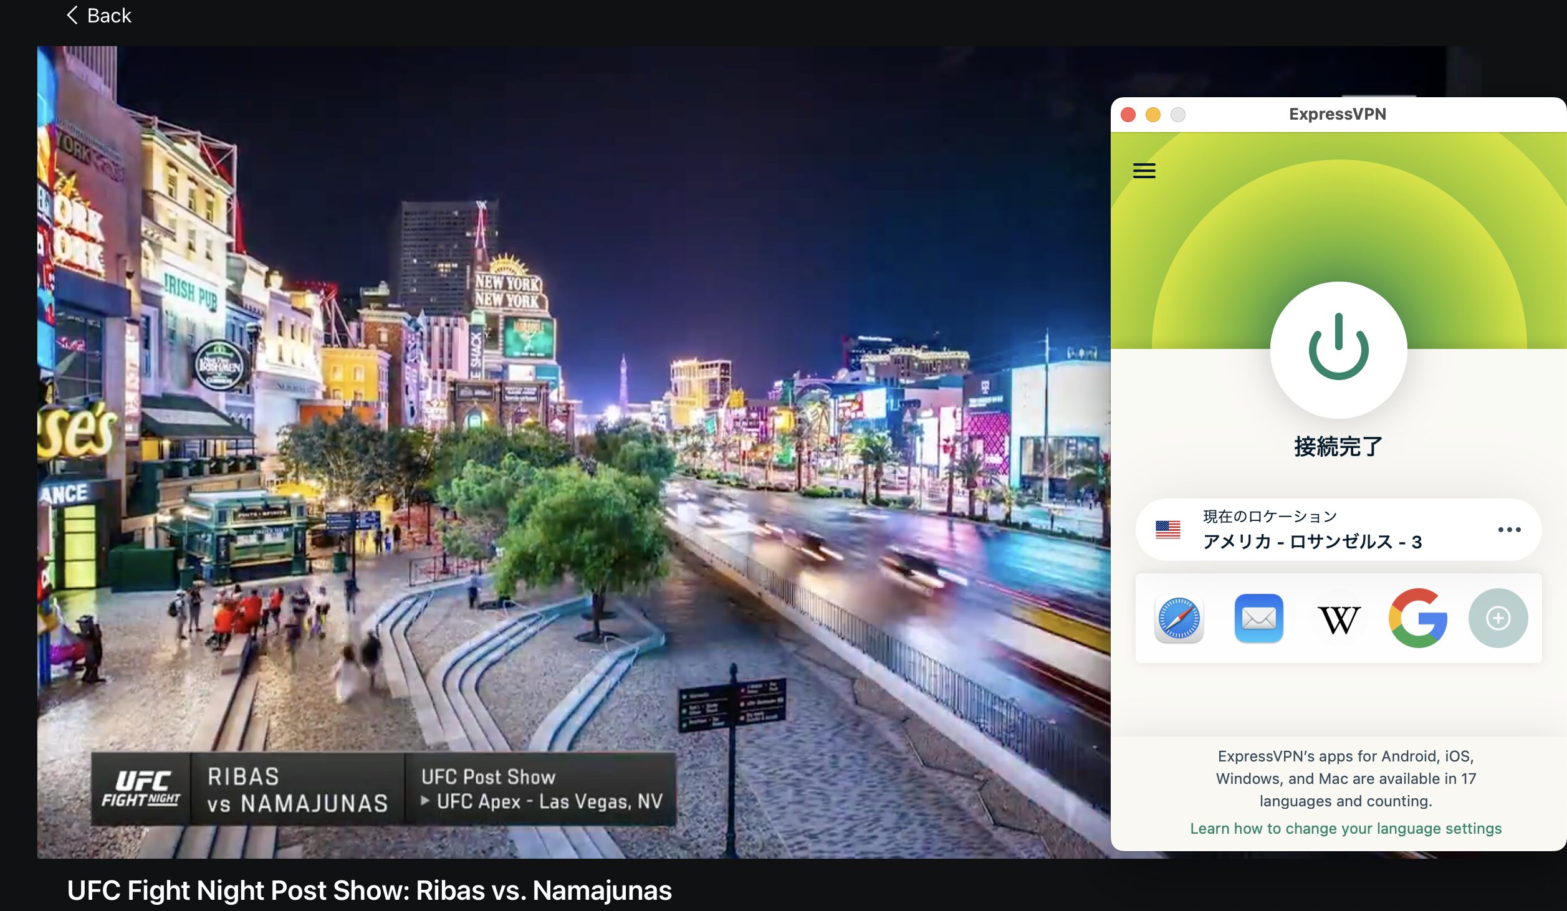Toggle the ExpressVPN power button

pyautogui.click(x=1338, y=350)
